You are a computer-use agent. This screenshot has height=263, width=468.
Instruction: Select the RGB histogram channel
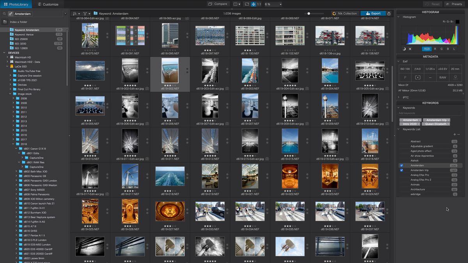point(427,49)
